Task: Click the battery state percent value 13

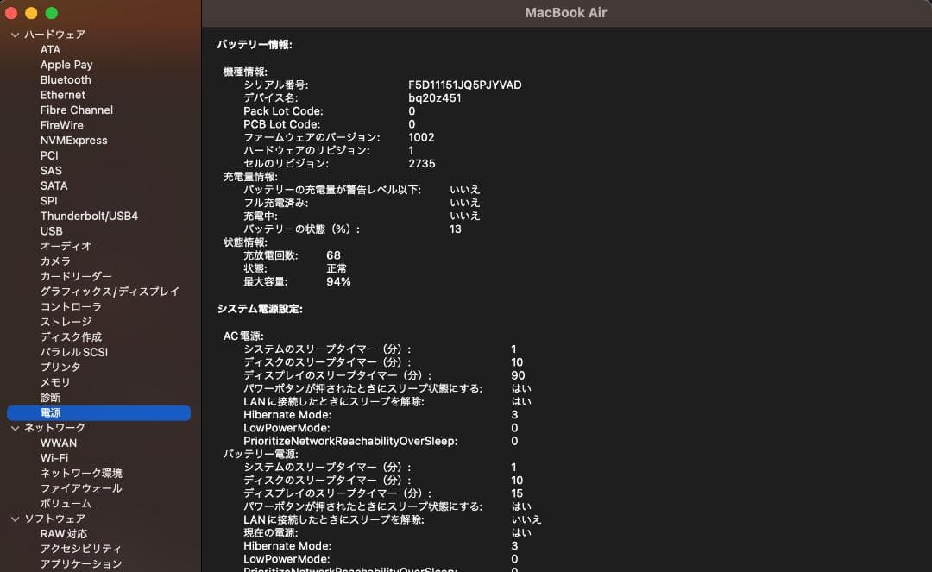Action: click(x=456, y=229)
